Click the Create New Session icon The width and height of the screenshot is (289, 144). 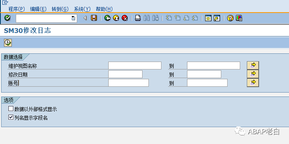[x=208, y=18]
